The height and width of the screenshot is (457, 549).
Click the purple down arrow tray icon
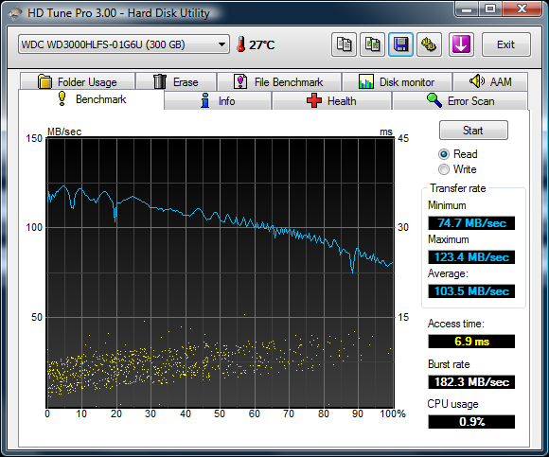point(461,44)
